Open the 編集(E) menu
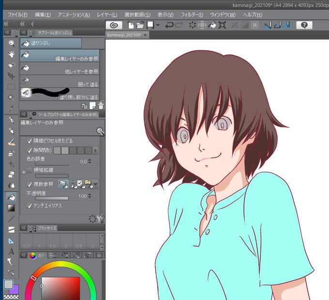329x300 pixels. pyautogui.click(x=43, y=15)
